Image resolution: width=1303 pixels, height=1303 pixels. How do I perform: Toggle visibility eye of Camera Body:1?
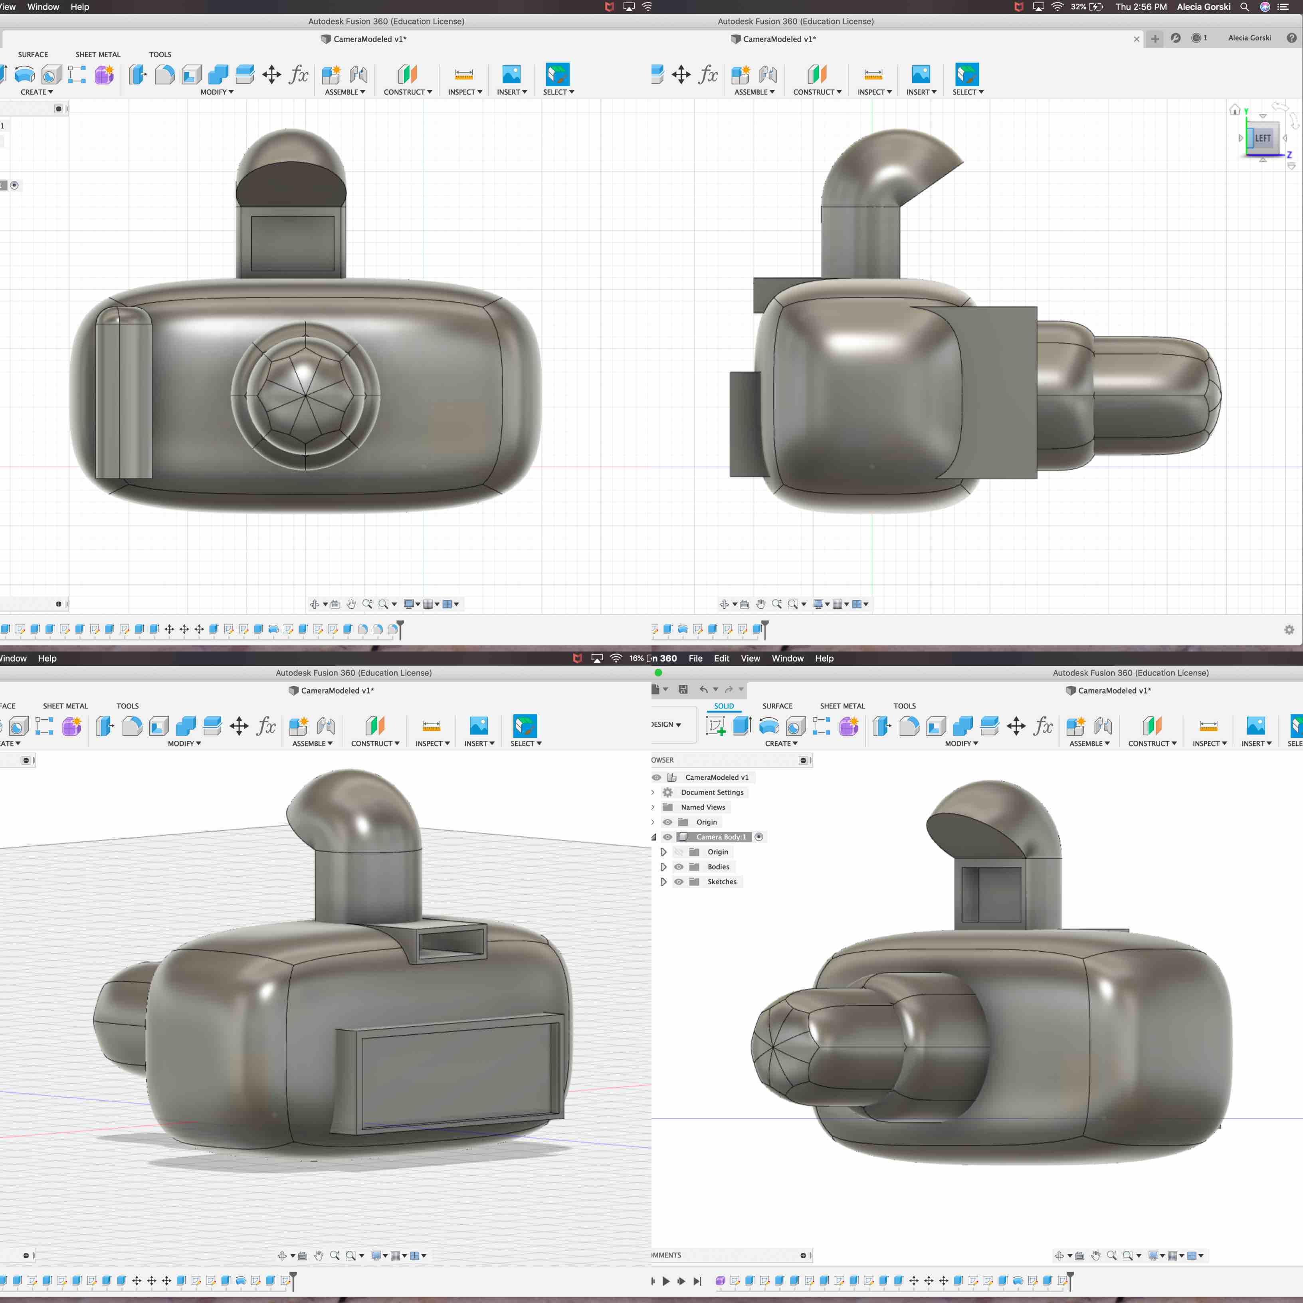click(x=668, y=836)
